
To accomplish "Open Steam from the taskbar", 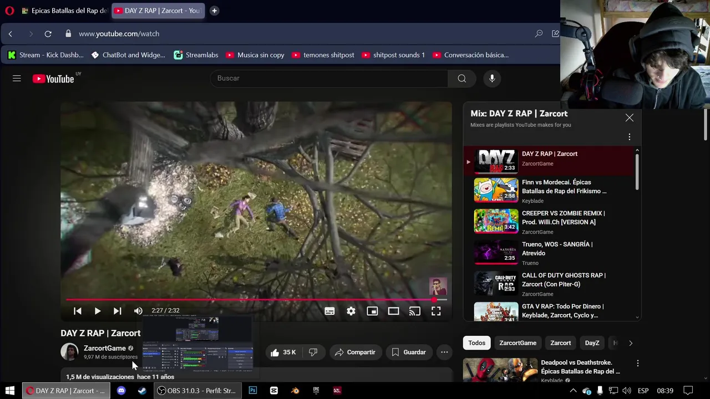I will [x=142, y=391].
